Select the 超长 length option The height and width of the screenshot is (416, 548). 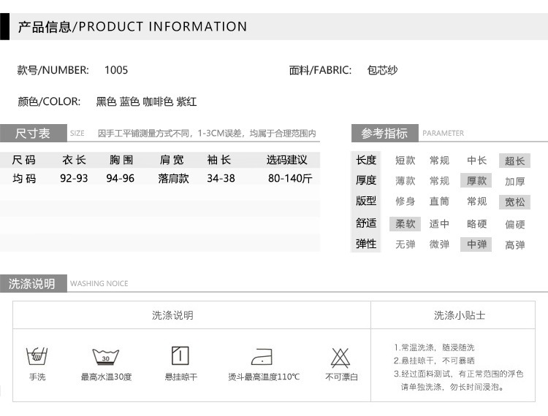click(514, 161)
